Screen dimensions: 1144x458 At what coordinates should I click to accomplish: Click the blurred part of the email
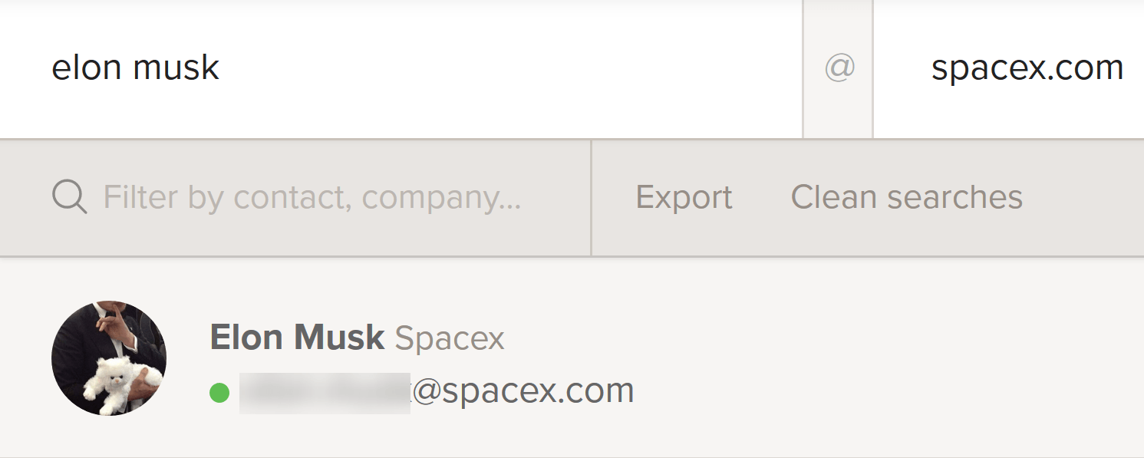[x=325, y=392]
